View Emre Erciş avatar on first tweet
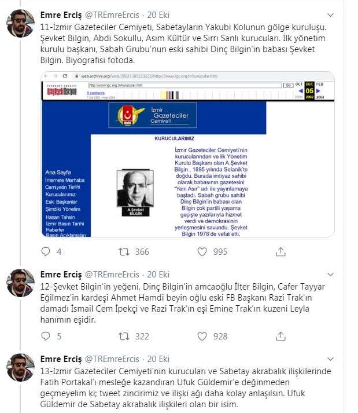 point(20,23)
